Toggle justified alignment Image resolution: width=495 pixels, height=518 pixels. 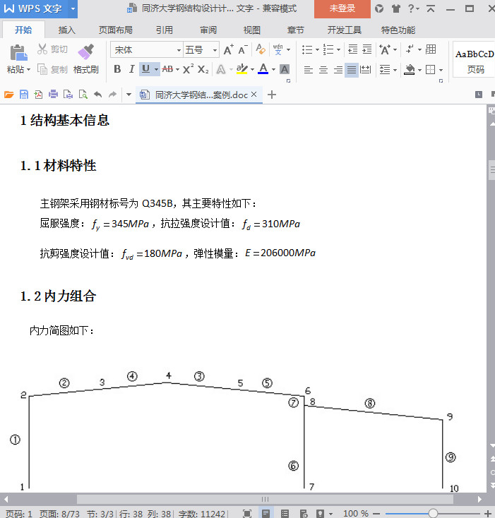[351, 70]
